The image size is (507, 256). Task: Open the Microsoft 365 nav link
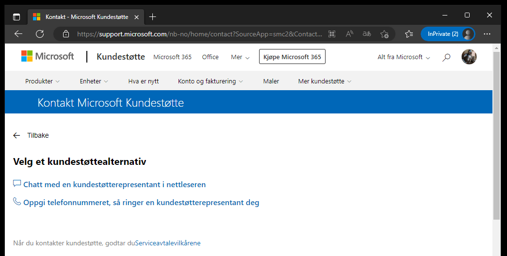click(x=172, y=57)
